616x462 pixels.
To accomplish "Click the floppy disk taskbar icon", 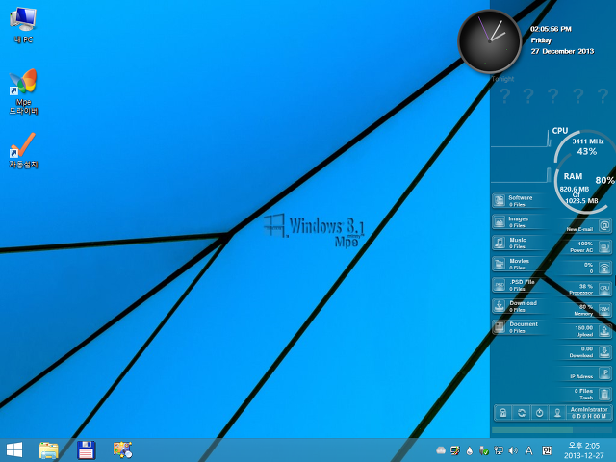I will click(86, 450).
